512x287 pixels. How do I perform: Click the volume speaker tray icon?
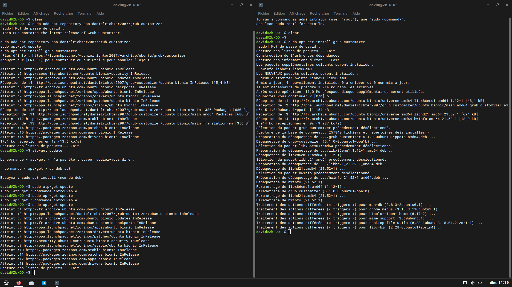tap(472, 283)
